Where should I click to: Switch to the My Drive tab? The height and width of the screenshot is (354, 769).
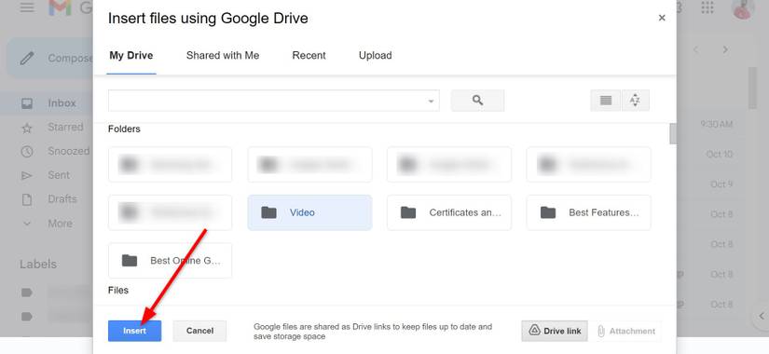click(131, 55)
